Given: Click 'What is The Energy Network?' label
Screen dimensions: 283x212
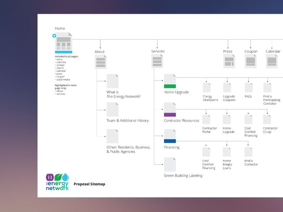Looking at the screenshot, I should tap(123, 94).
